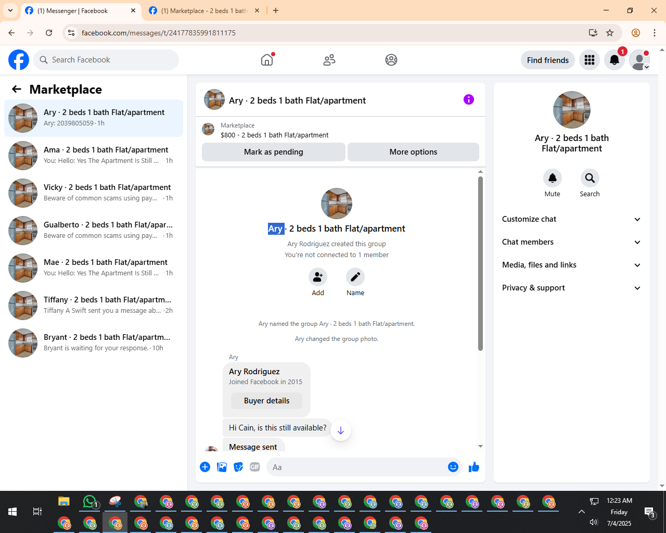Open Tiffany conversation in Marketplace list
Image resolution: width=666 pixels, height=533 pixels.
pos(94,306)
